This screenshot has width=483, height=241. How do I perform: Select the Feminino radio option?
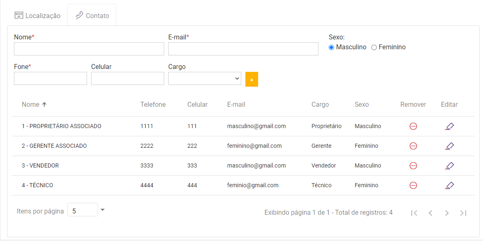click(x=374, y=48)
